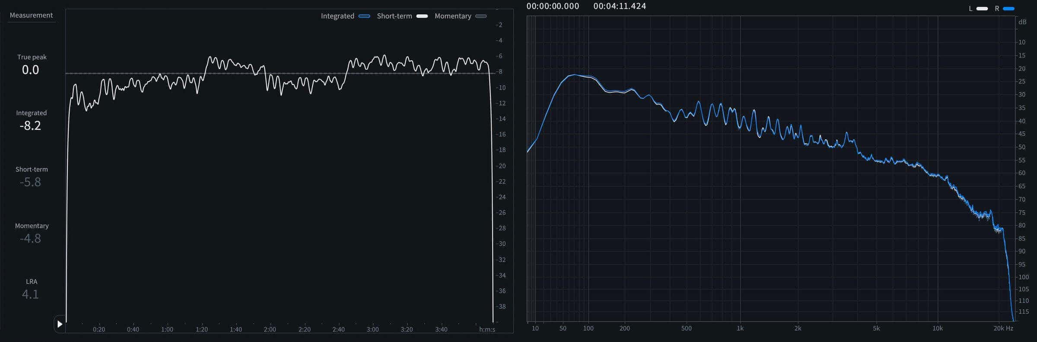The image size is (1037, 342).
Task: Toggle the Momentary loudness trace indicator
Action: tap(481, 16)
